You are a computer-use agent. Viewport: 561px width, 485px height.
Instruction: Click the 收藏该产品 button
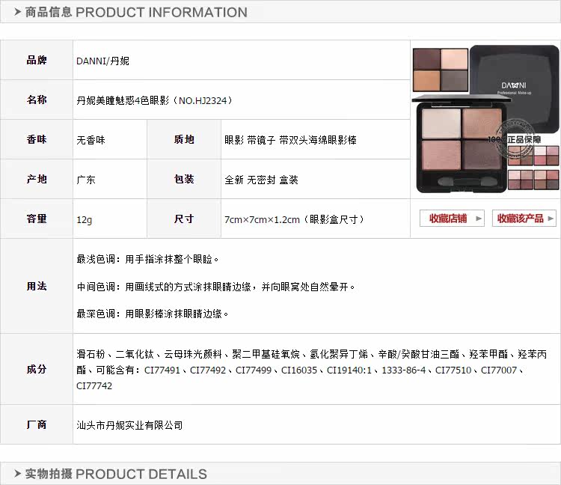pyautogui.click(x=524, y=219)
